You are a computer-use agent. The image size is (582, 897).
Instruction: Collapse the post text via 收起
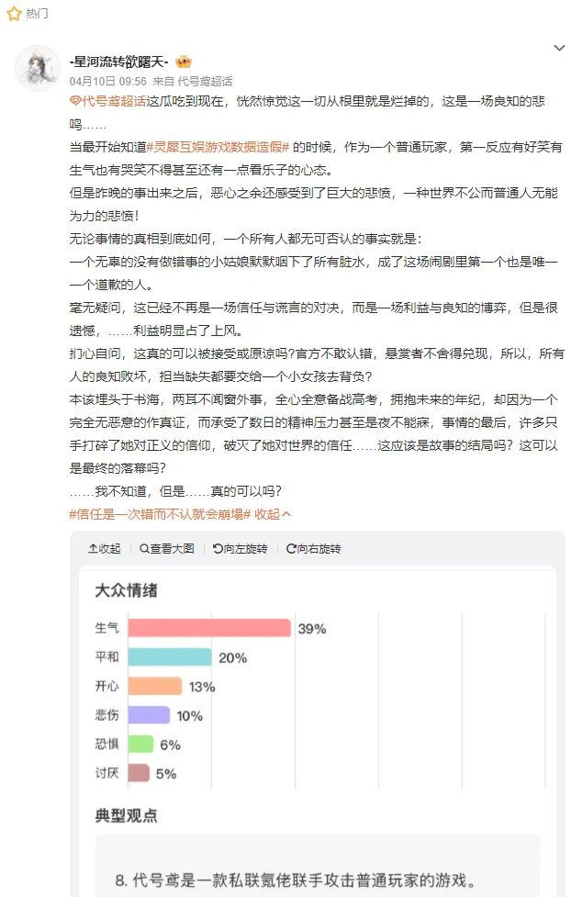273,514
